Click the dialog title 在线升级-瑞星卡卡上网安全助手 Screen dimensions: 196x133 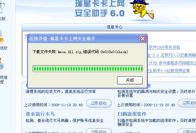point(62,38)
